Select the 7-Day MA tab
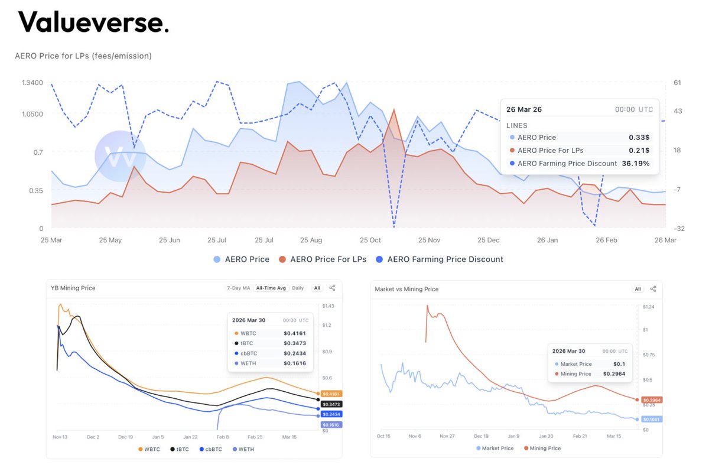 238,288
